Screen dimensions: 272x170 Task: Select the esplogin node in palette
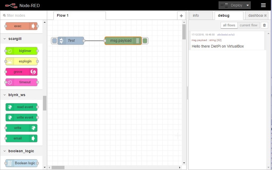[x=21, y=61]
